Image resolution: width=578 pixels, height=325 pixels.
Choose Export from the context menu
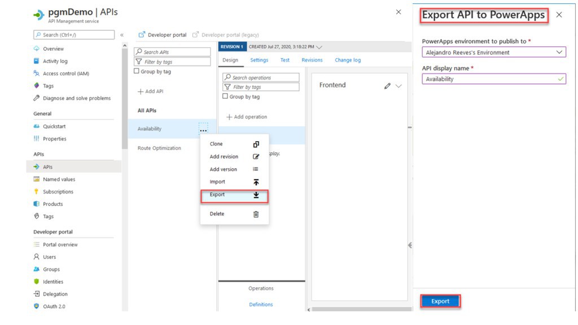[234, 195]
